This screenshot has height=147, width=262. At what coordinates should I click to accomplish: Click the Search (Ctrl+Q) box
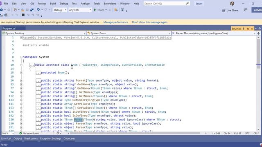click(167, 4)
